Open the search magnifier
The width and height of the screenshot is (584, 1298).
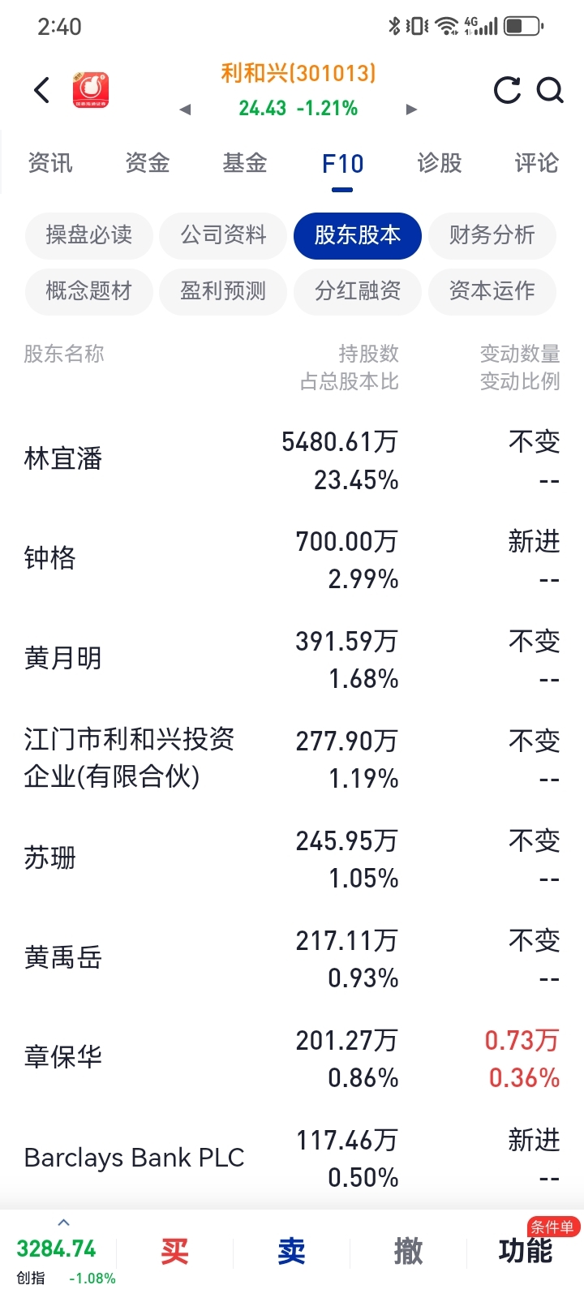pos(550,90)
